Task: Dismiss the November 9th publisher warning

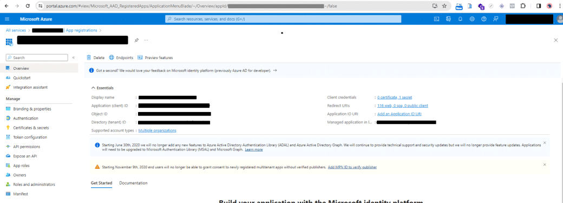Action: pos(545,165)
